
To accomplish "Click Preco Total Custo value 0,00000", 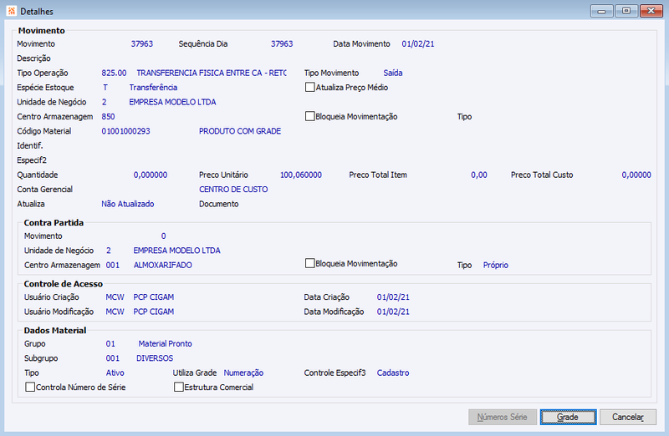I will click(636, 175).
